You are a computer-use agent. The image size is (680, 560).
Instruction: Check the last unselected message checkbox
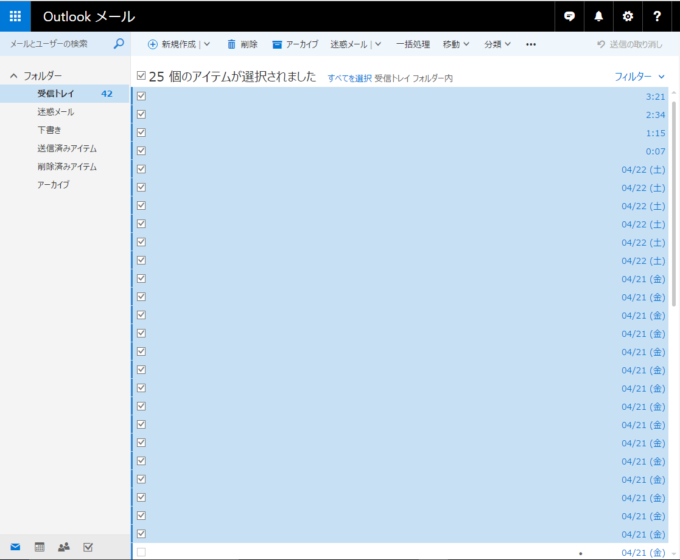(x=141, y=551)
